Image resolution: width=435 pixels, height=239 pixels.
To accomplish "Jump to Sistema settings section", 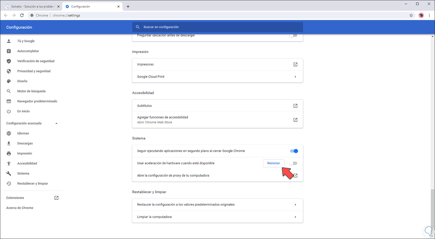I will (23, 174).
